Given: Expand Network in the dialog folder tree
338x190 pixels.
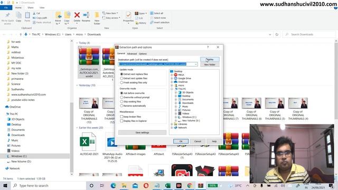Looking at the screenshot, I should coord(172,128).
